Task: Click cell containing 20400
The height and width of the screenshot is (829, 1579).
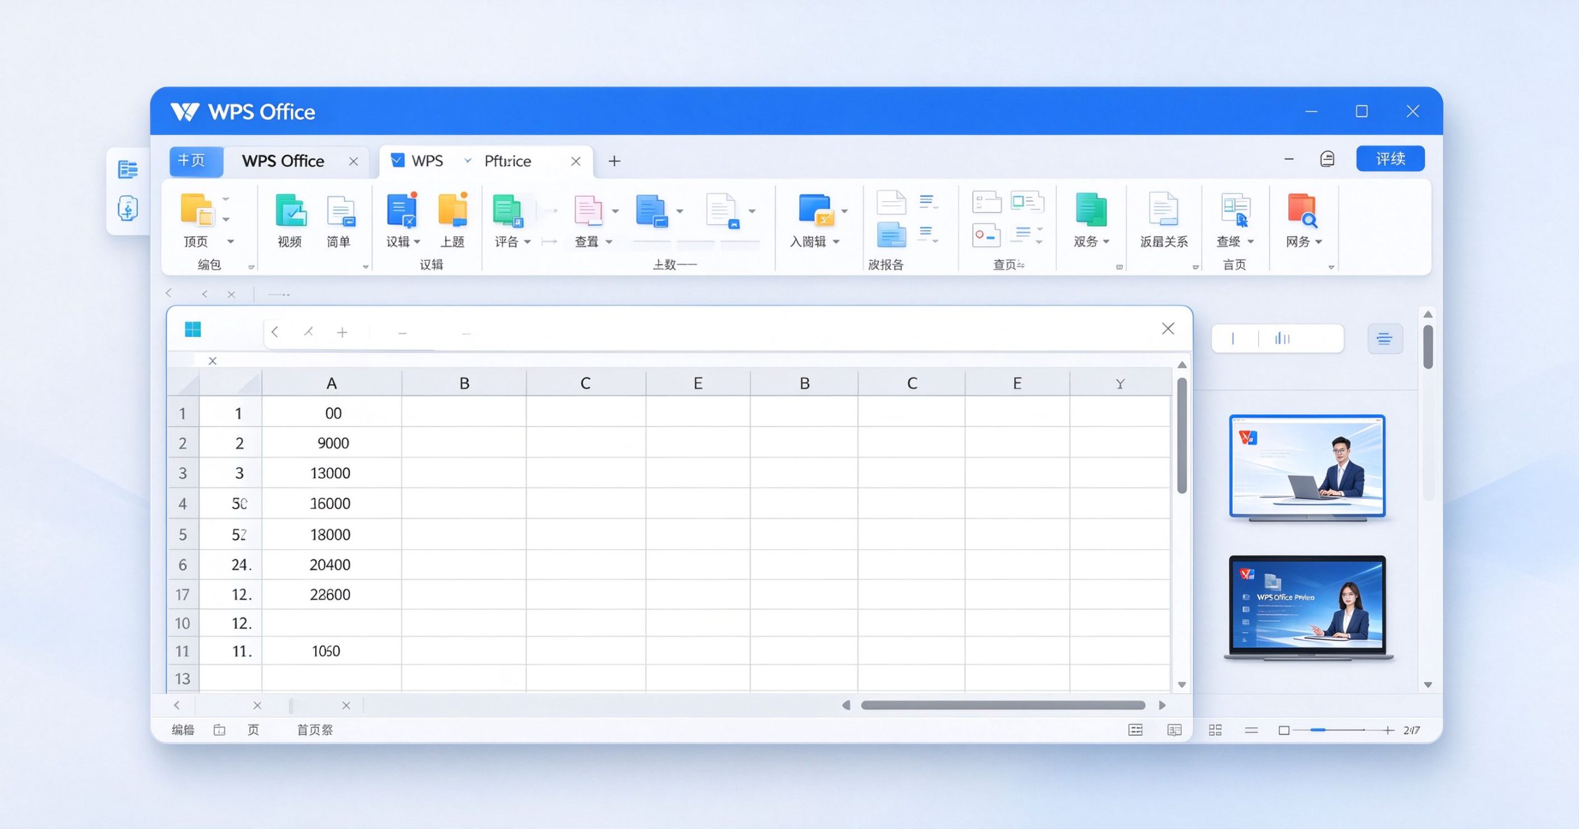Action: 332,564
